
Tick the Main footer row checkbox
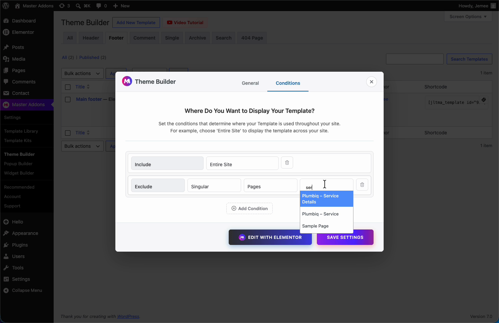(68, 100)
